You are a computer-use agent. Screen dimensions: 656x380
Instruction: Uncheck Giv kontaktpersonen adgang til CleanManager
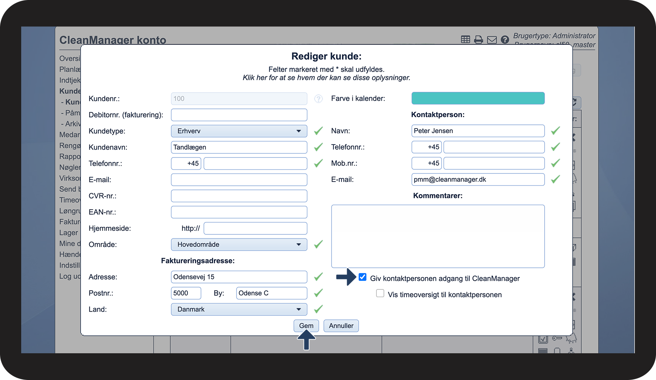(x=363, y=277)
